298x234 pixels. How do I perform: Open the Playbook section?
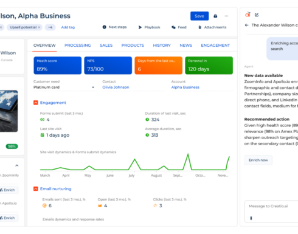[149, 27]
